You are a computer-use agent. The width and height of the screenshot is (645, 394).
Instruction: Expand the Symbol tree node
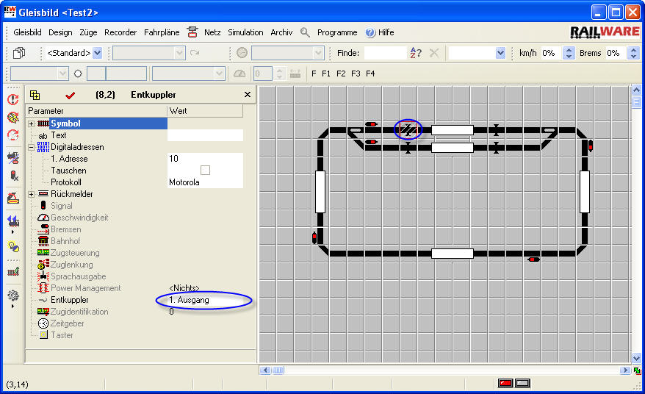32,123
